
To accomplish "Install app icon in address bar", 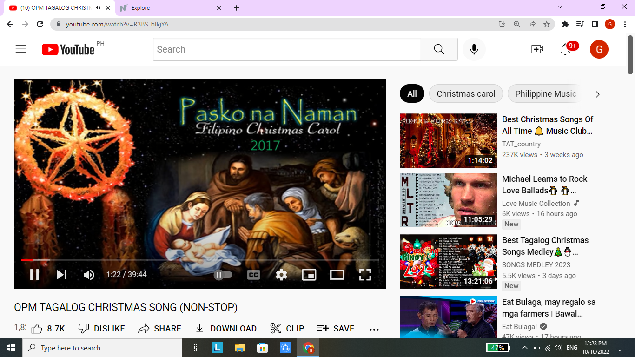I will click(502, 24).
